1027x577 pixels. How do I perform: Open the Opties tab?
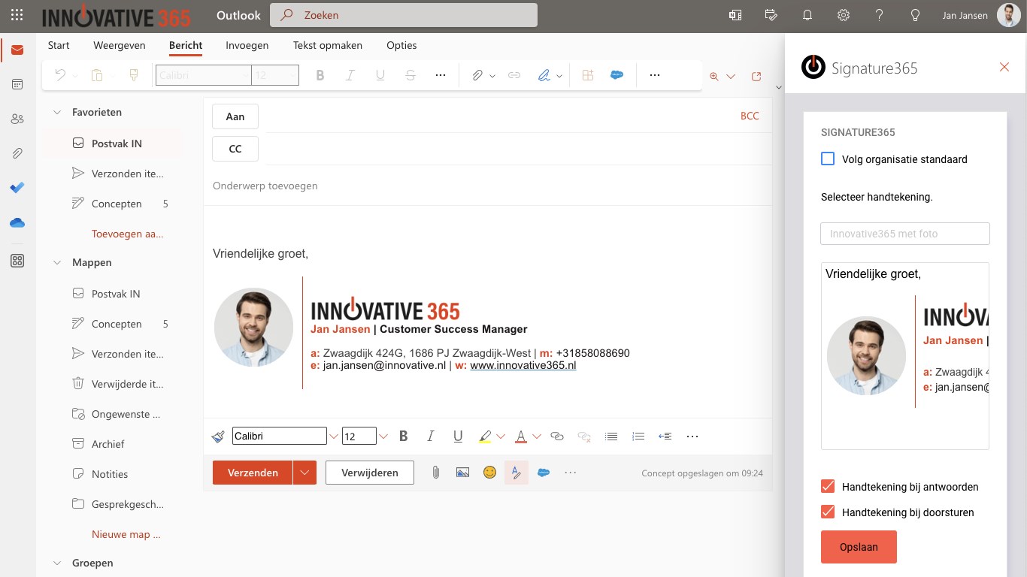[x=401, y=45]
